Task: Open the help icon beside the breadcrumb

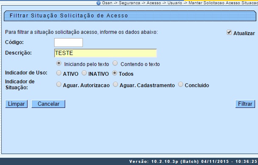Action: [99, 3]
